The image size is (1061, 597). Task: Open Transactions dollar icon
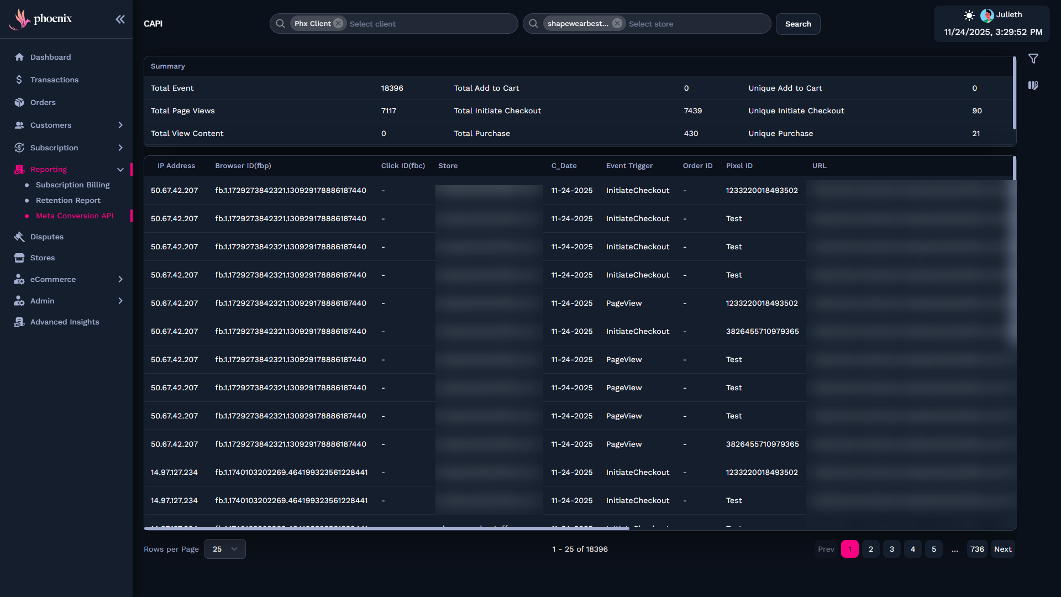19,80
